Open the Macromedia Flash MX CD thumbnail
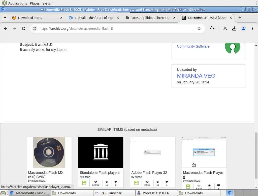Viewport: 258px width, 196px height. 49,152
